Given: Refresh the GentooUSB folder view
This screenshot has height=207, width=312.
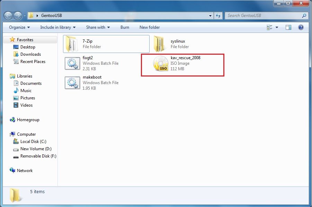Looking at the screenshot, I should point(218,16).
